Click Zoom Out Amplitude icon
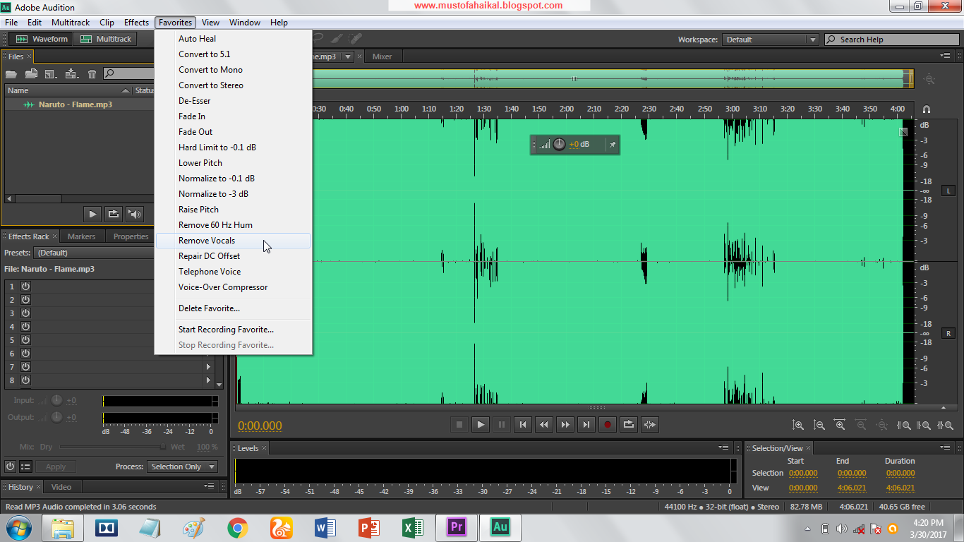Screen dimensions: 964x542 pyautogui.click(x=819, y=425)
